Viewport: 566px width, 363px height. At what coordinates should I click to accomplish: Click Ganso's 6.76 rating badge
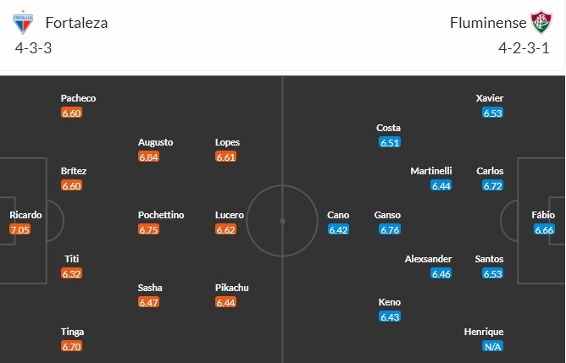(x=390, y=229)
